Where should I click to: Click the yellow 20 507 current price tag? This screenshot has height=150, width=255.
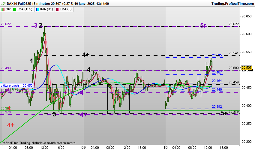247,67
